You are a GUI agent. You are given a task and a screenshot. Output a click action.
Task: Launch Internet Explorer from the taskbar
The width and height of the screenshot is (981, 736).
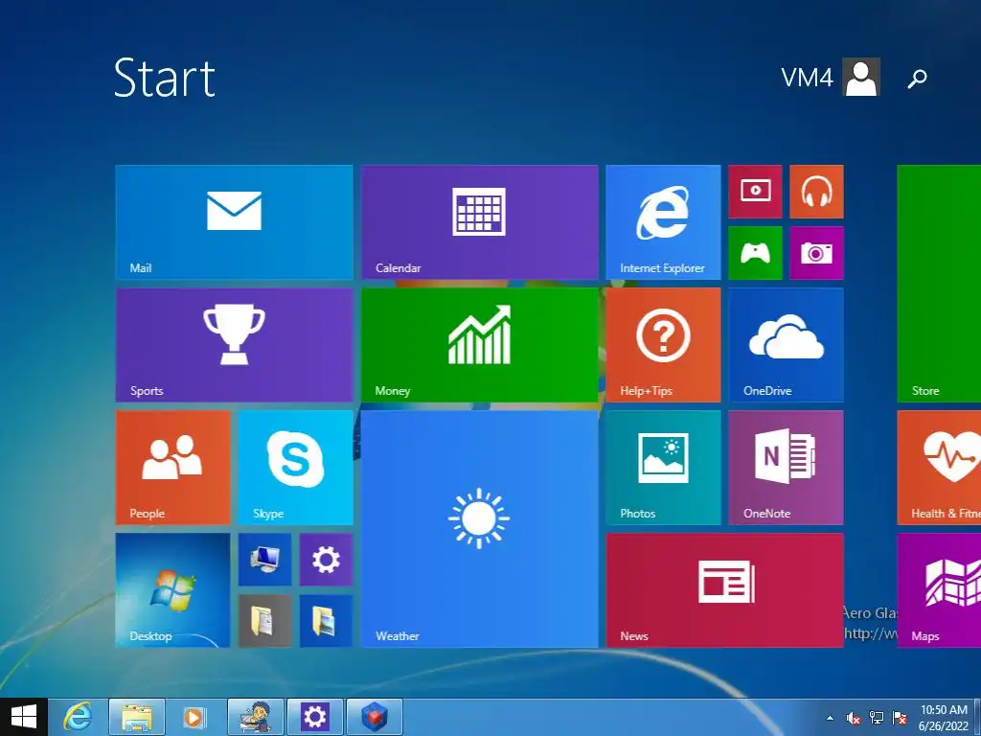pos(78,717)
